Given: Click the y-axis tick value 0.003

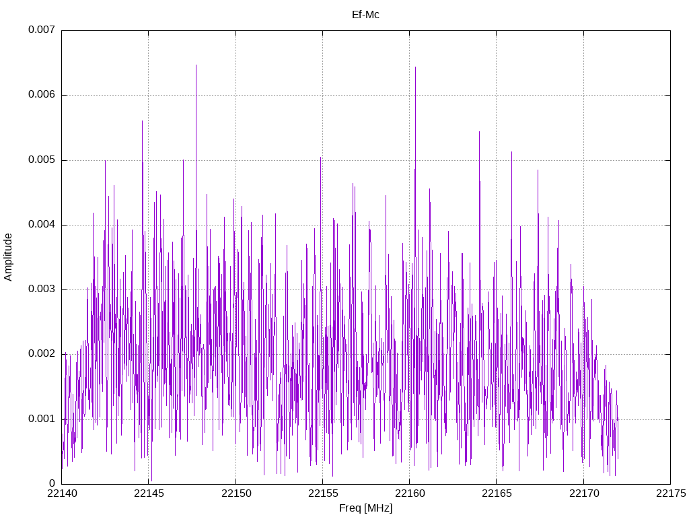Looking at the screenshot, I should (x=42, y=289).
